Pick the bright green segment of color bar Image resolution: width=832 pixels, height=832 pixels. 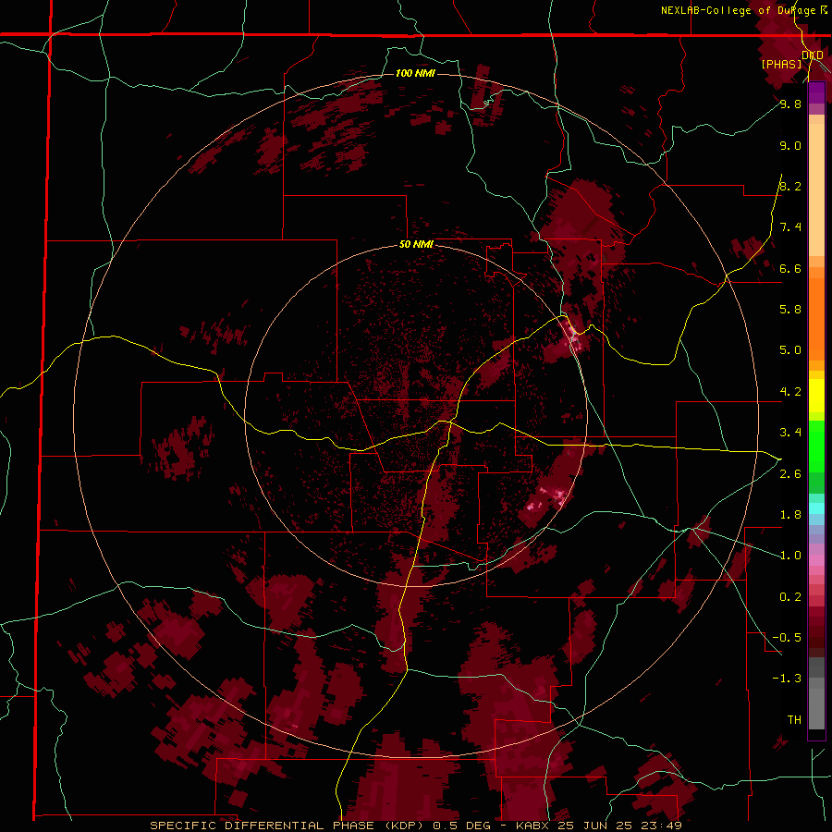coord(816,447)
